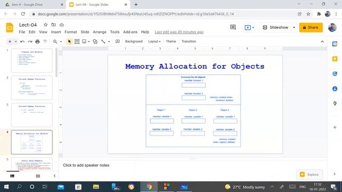Switch to filmstrip view
342x192 pixels.
pyautogui.click(x=12, y=176)
